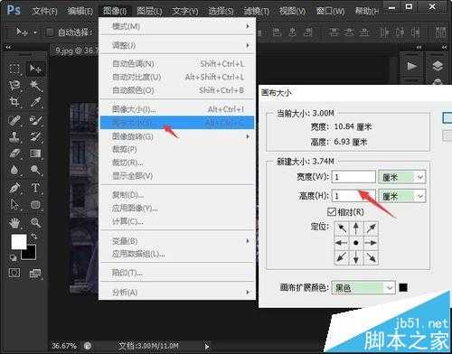Reset default foreground and background colors
The width and height of the screenshot is (452, 354).
pos(13,257)
